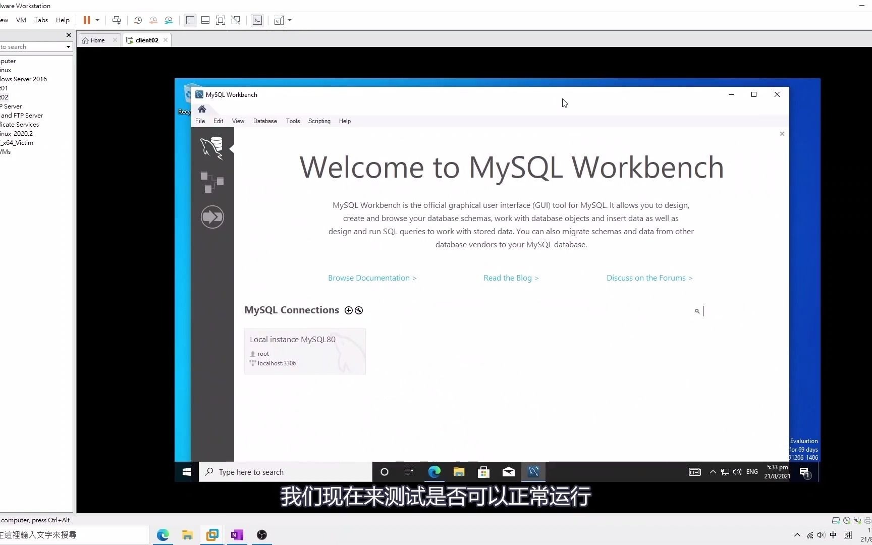This screenshot has height=545, width=872.
Task: Open File Explorer in guest taskbar
Action: tap(459, 472)
